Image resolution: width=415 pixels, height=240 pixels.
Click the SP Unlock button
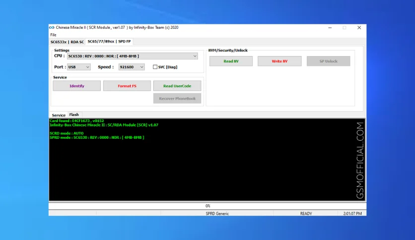[329, 61]
